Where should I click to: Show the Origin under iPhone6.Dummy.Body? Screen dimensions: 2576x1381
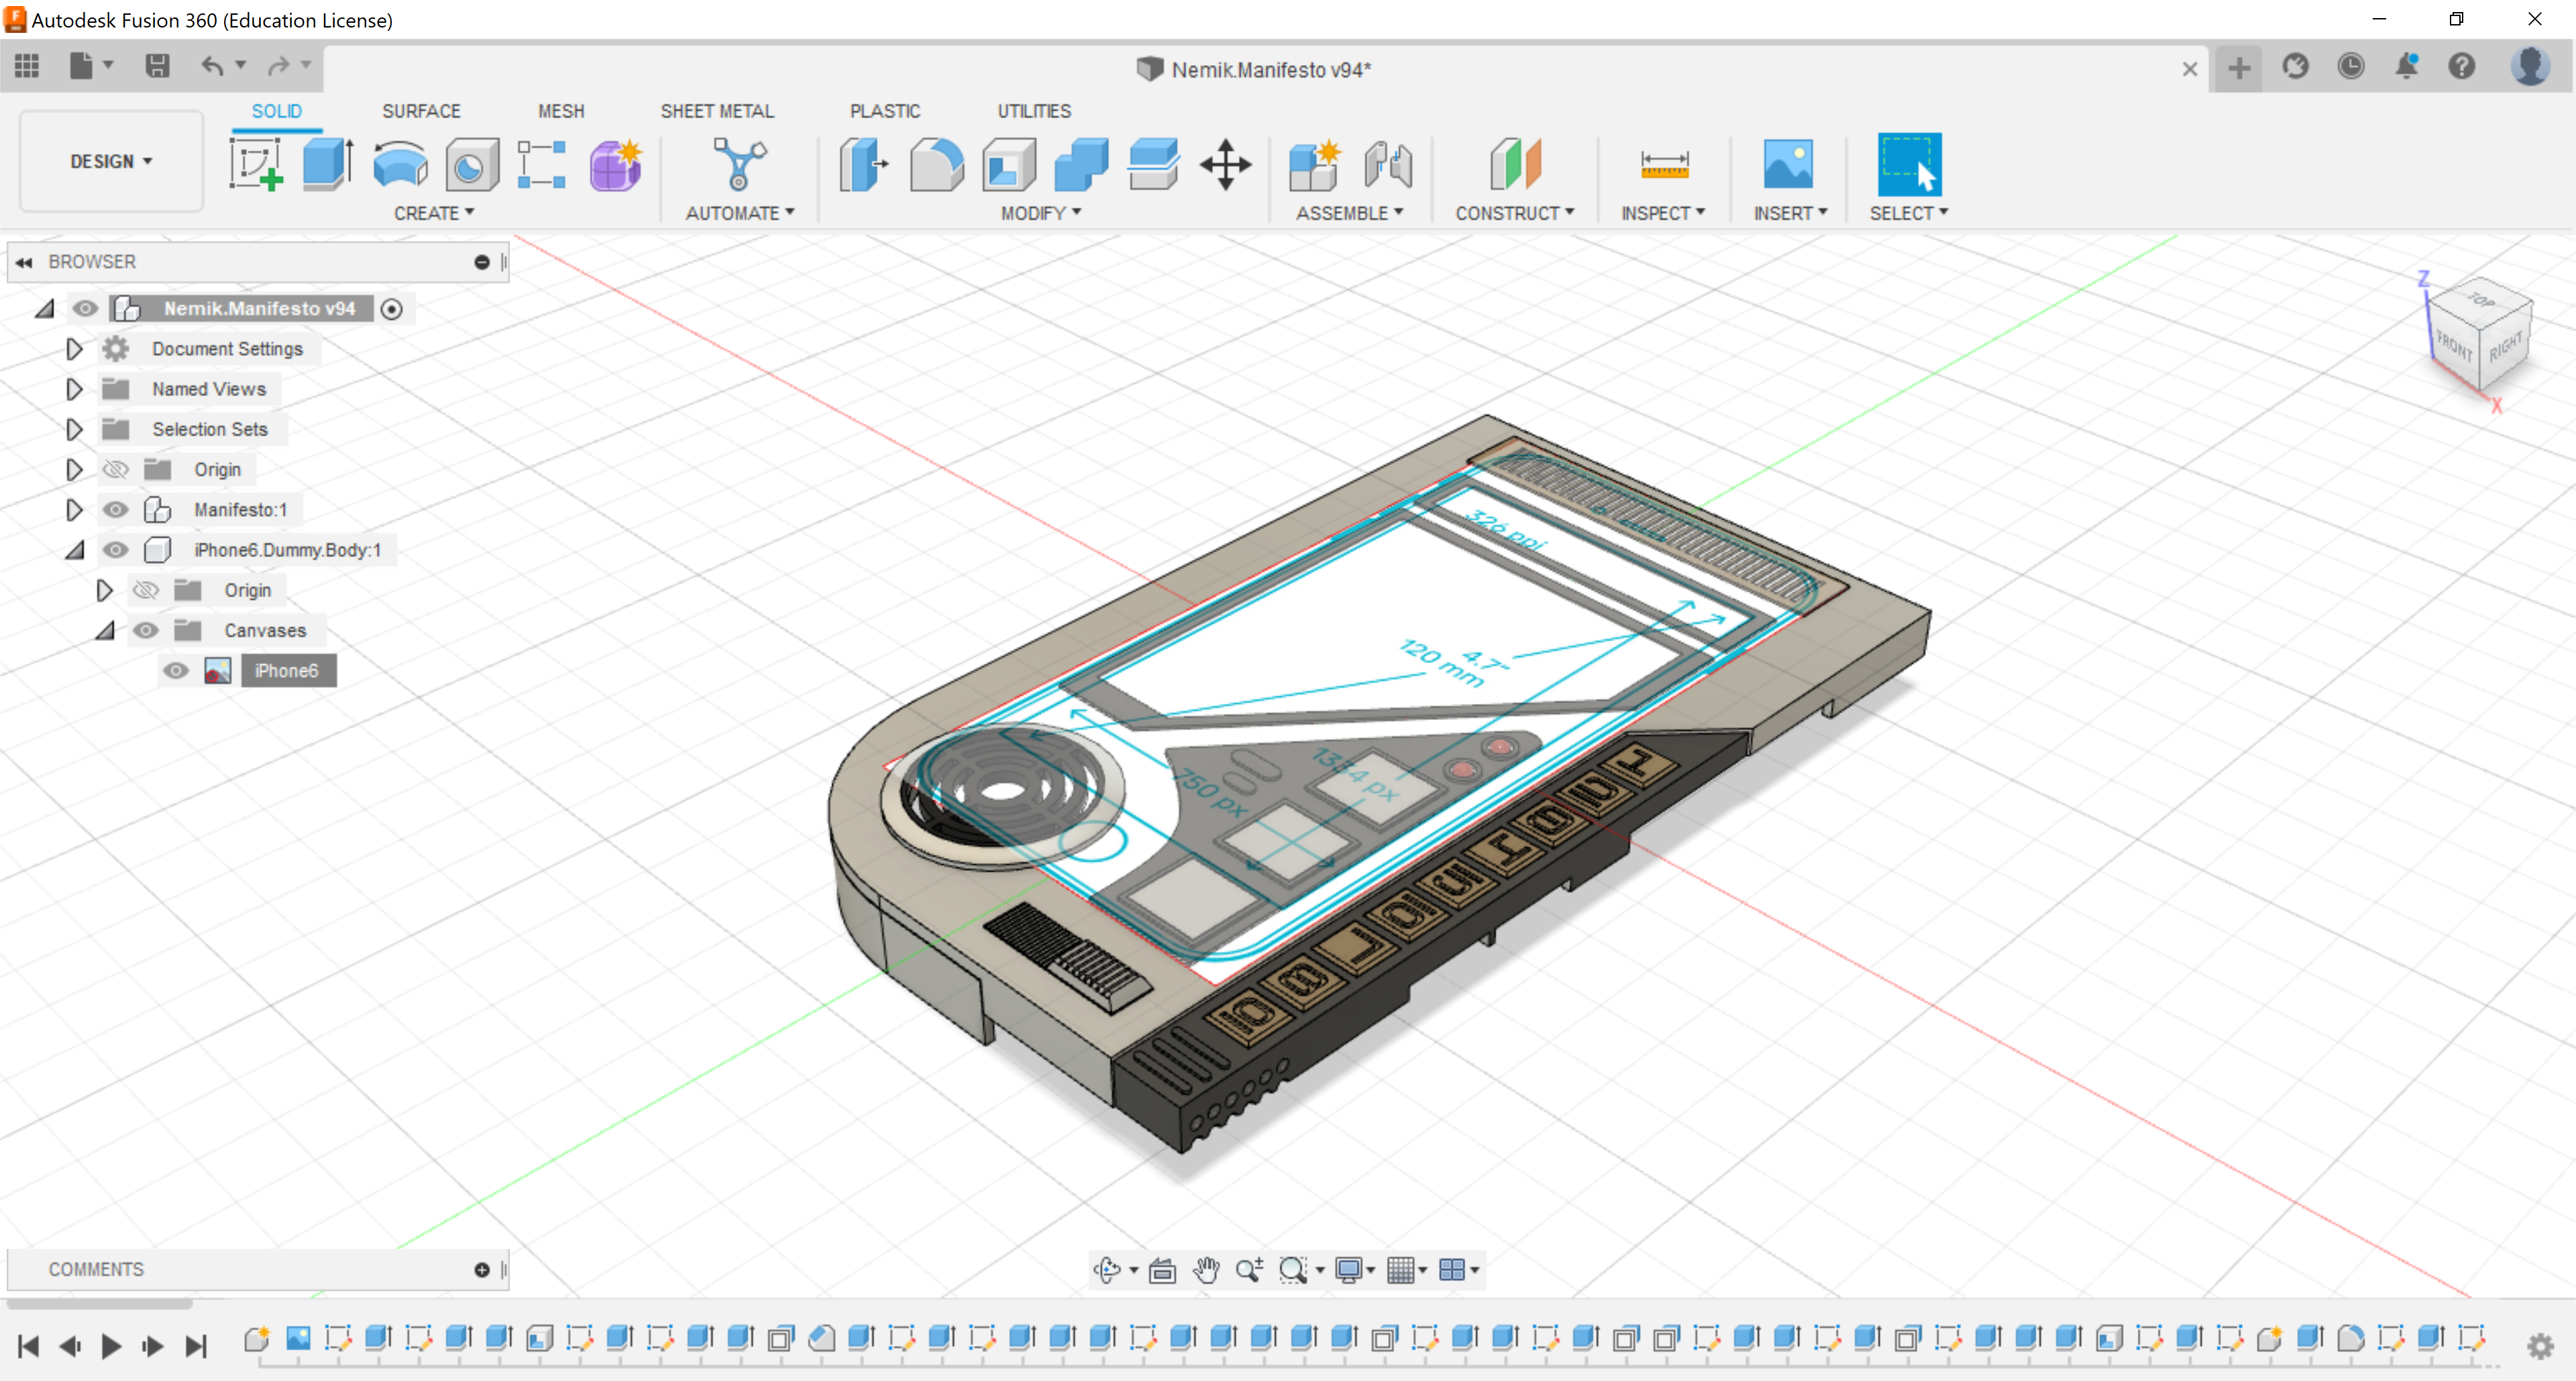tap(146, 591)
